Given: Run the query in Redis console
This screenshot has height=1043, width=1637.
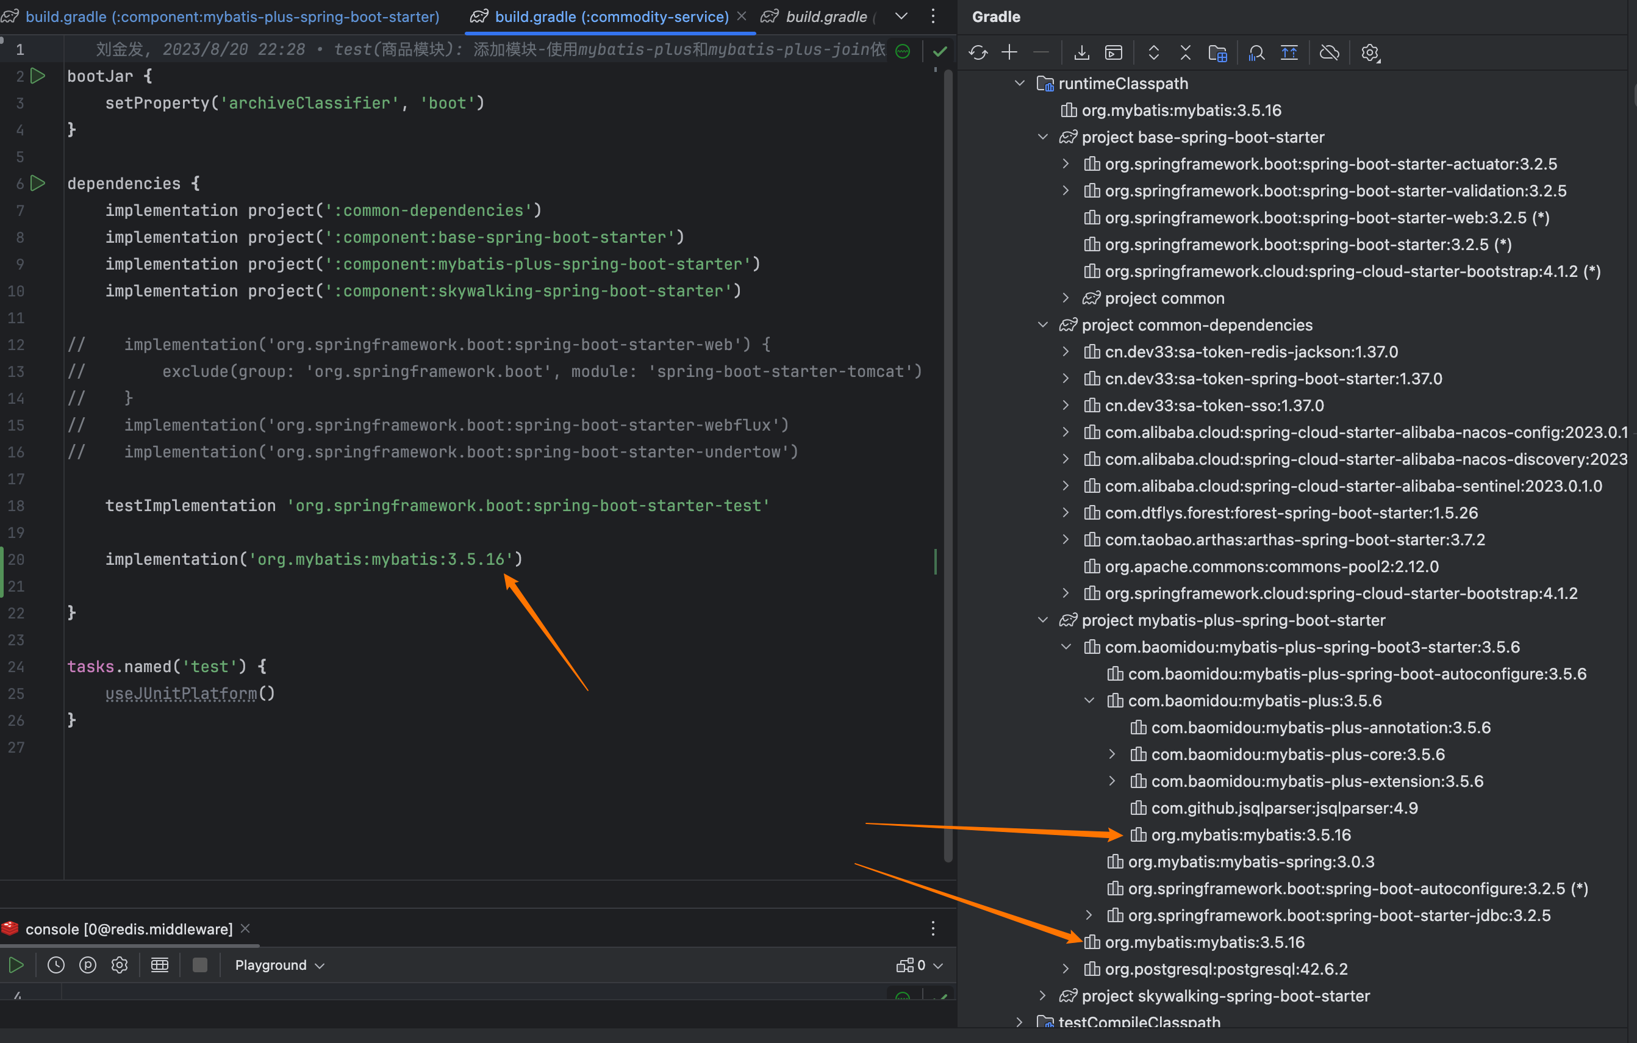Looking at the screenshot, I should 17,964.
